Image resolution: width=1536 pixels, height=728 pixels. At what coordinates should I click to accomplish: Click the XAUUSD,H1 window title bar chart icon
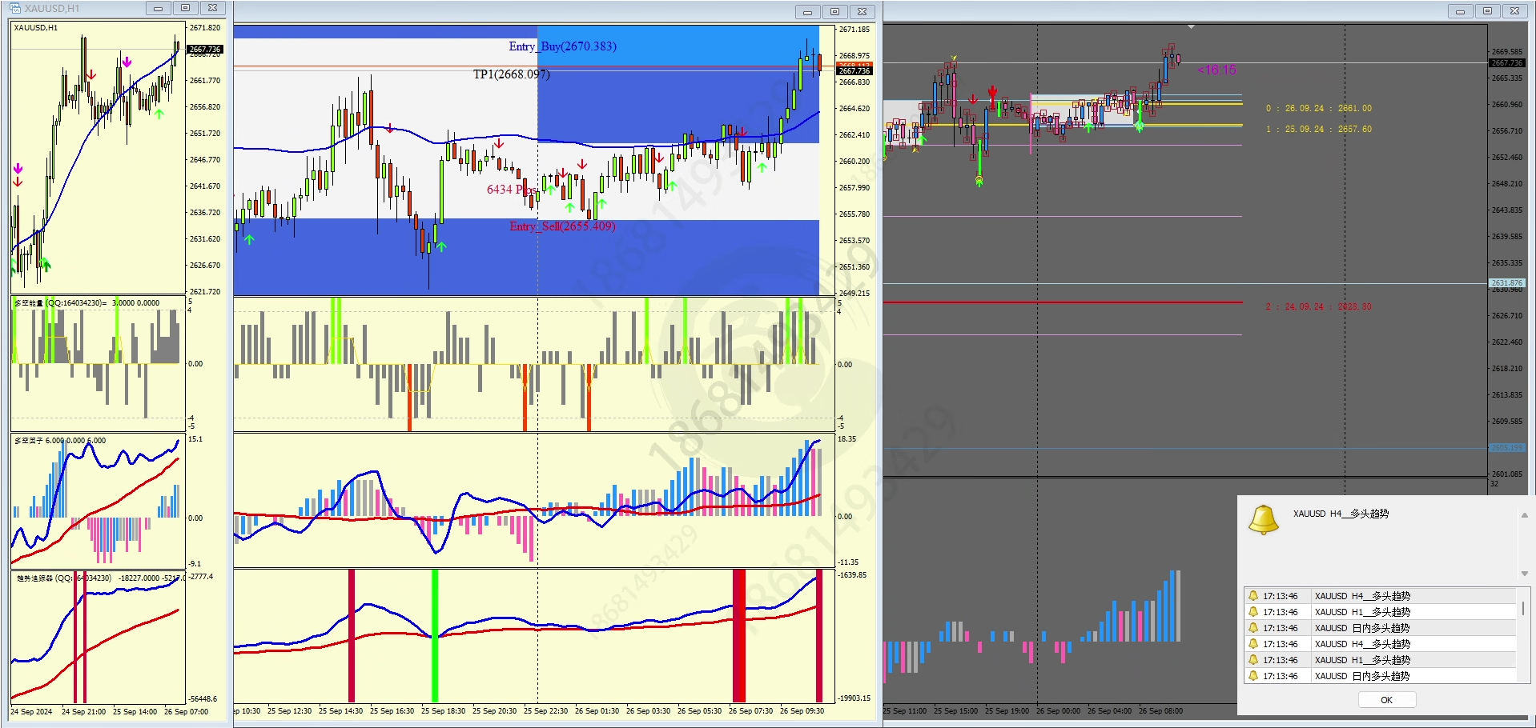pyautogui.click(x=15, y=8)
